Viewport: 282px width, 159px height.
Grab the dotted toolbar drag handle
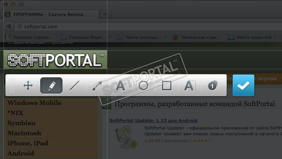click(x=12, y=85)
